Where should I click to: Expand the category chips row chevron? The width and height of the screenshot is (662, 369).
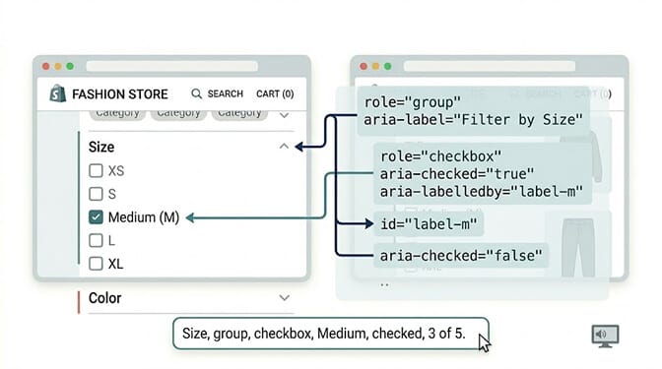tap(284, 115)
